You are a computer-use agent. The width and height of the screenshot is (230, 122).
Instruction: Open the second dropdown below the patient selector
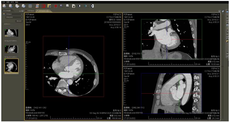14,17
